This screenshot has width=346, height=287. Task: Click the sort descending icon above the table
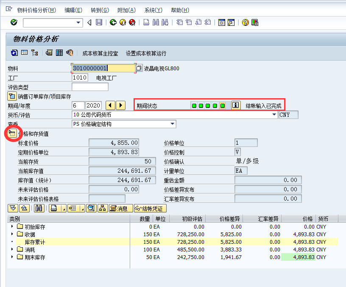(12, 208)
